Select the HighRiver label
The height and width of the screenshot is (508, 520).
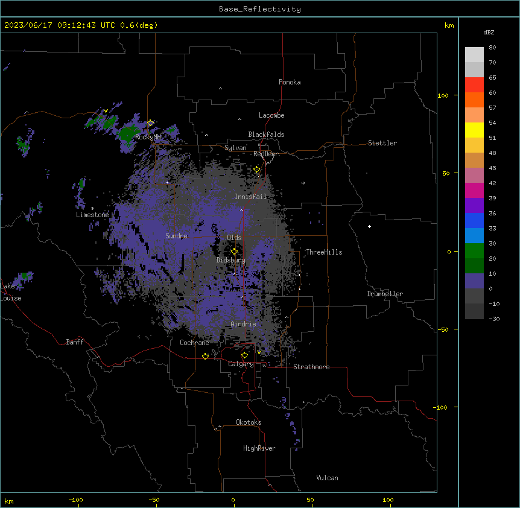(259, 448)
